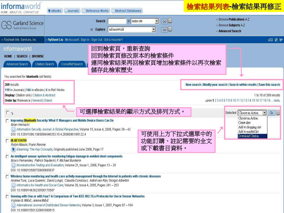Click the CONTACT US header link
This screenshot has width=284, height=213.
(x=31, y=12)
